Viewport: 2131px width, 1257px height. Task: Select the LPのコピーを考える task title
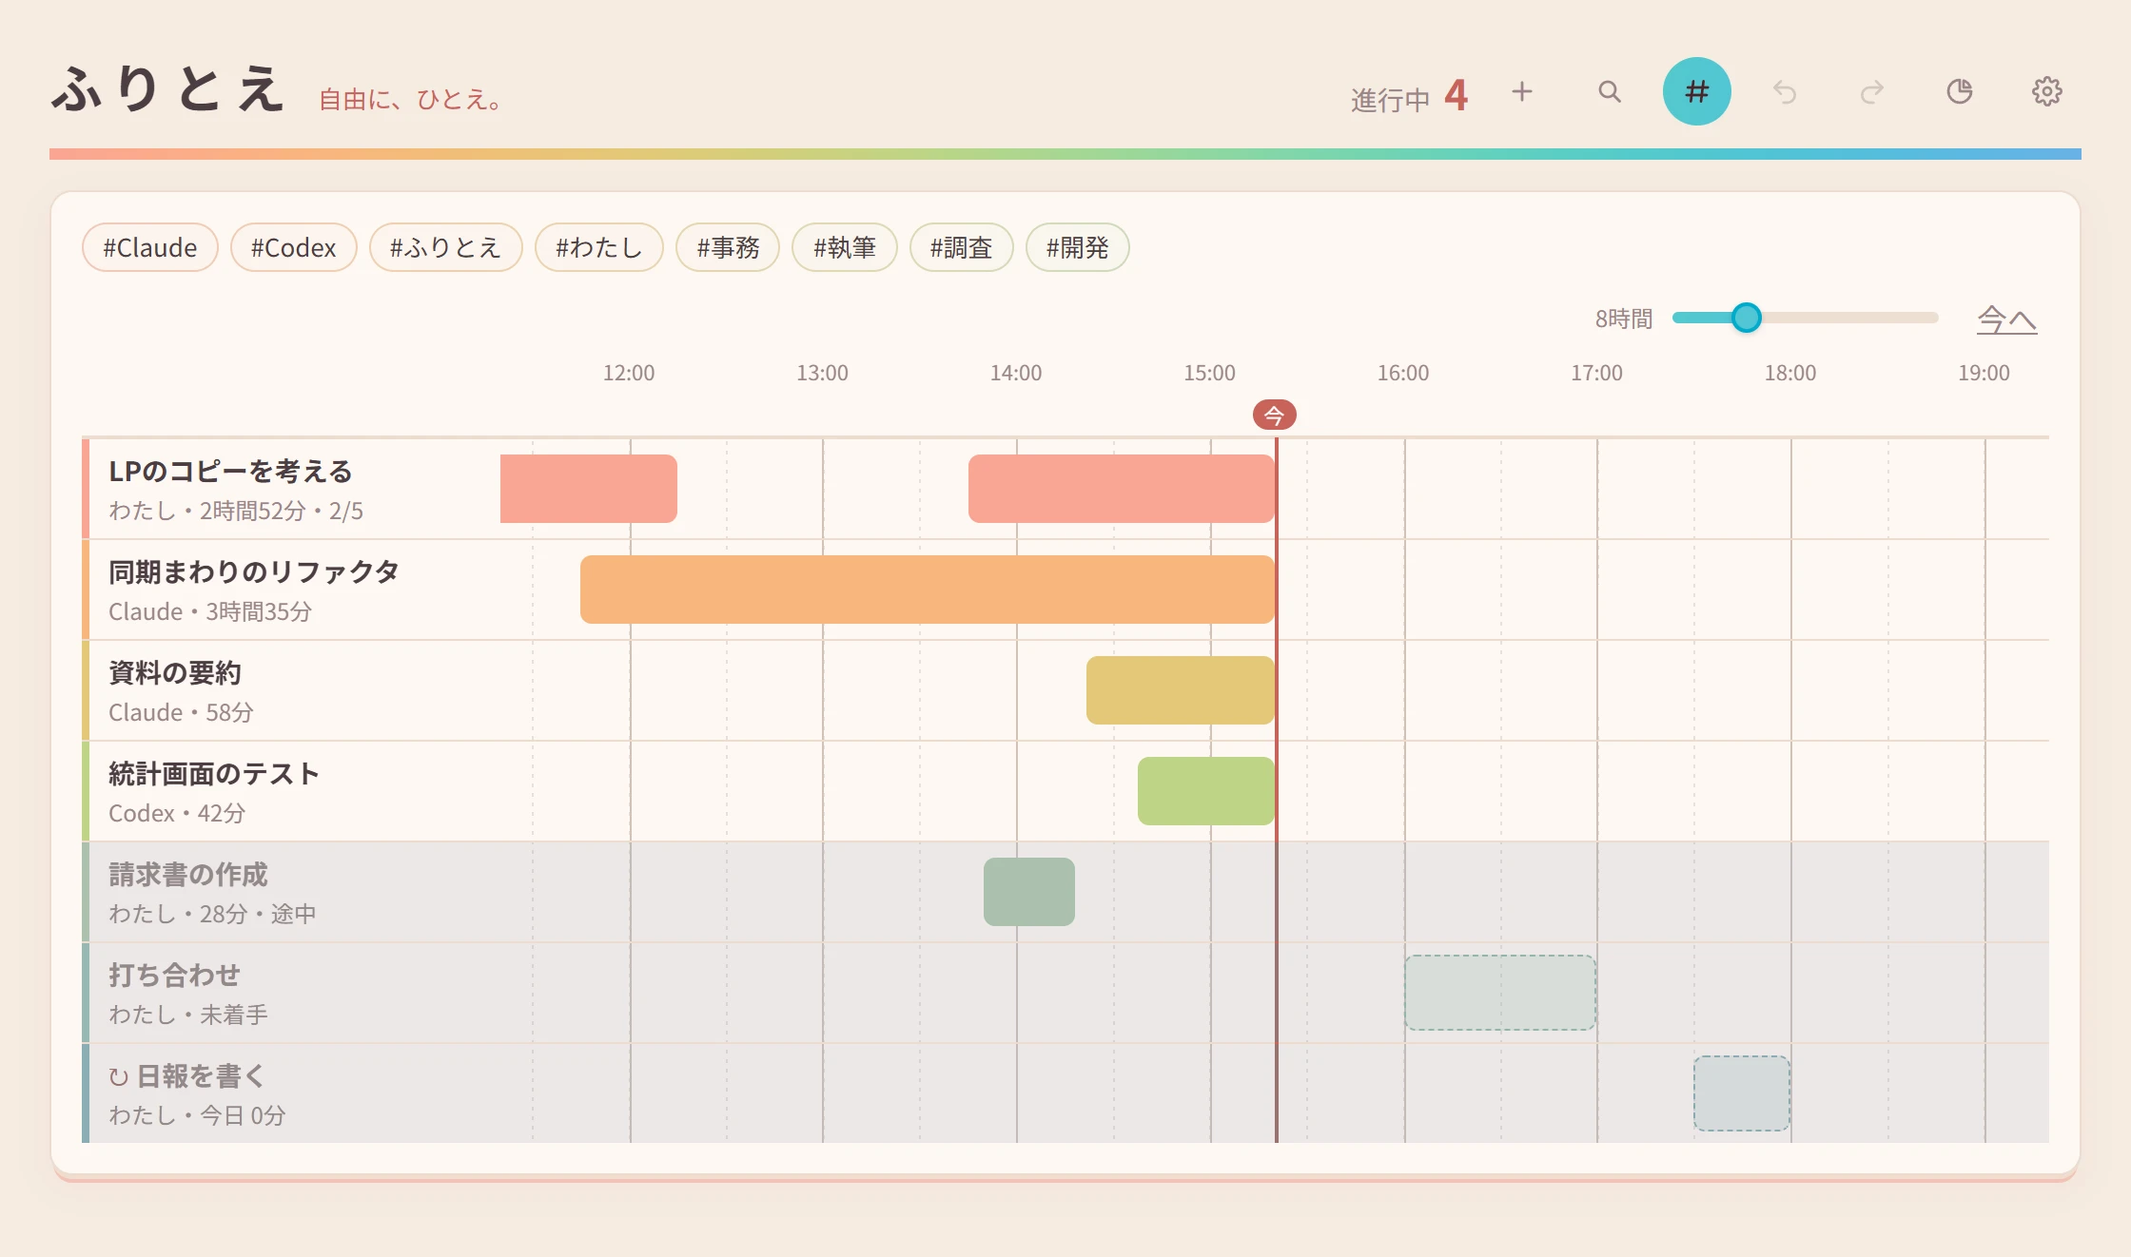point(230,471)
